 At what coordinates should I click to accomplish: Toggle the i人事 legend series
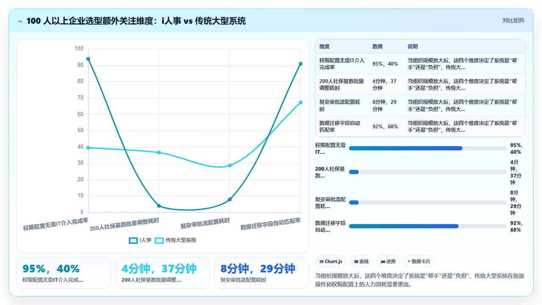[140, 240]
